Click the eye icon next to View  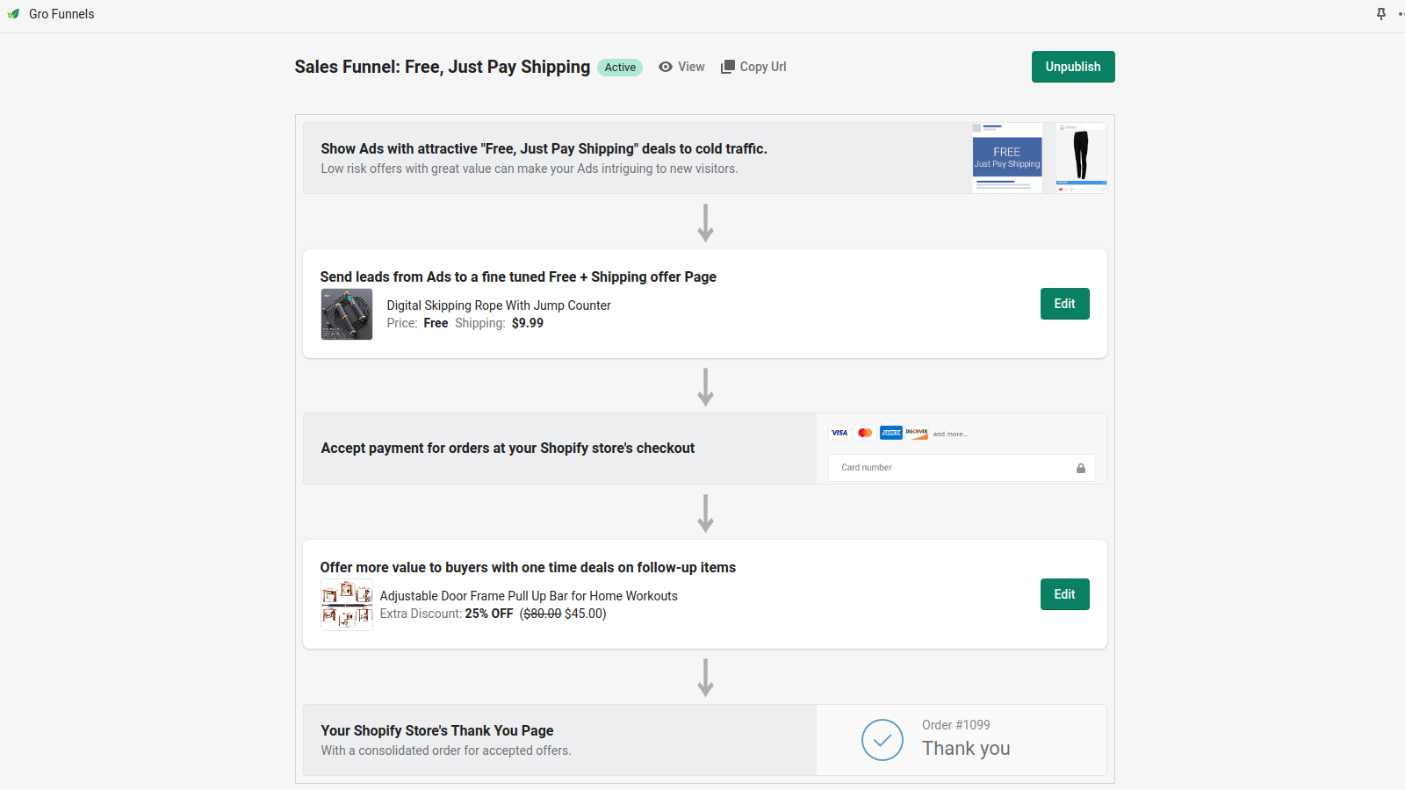coord(666,67)
